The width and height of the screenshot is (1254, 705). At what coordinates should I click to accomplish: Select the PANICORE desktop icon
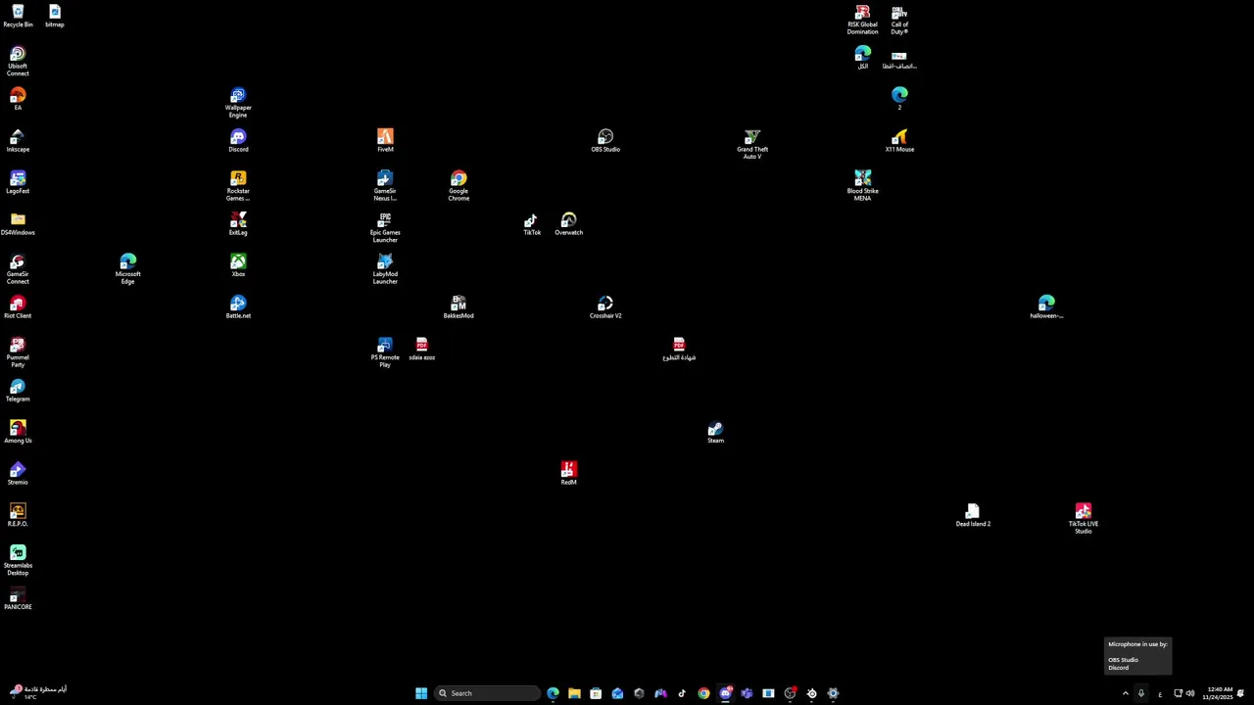pos(18,598)
